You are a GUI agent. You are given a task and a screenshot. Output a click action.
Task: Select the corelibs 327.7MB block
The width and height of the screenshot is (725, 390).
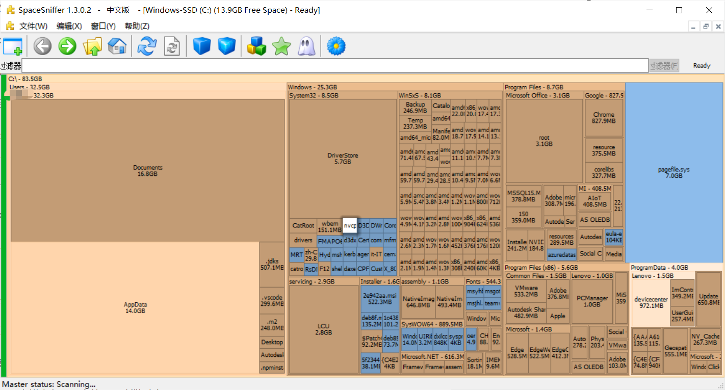tap(604, 172)
